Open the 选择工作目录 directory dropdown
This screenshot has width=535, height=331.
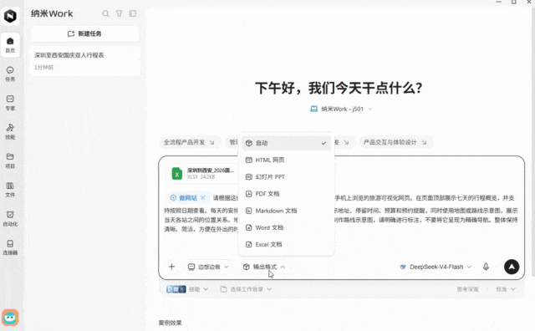246,289
